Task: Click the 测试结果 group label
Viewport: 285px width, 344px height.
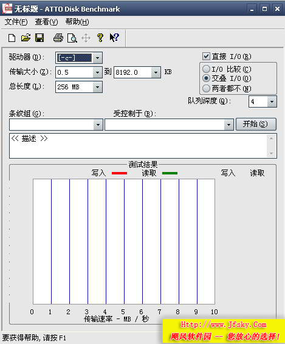Action: coord(143,165)
